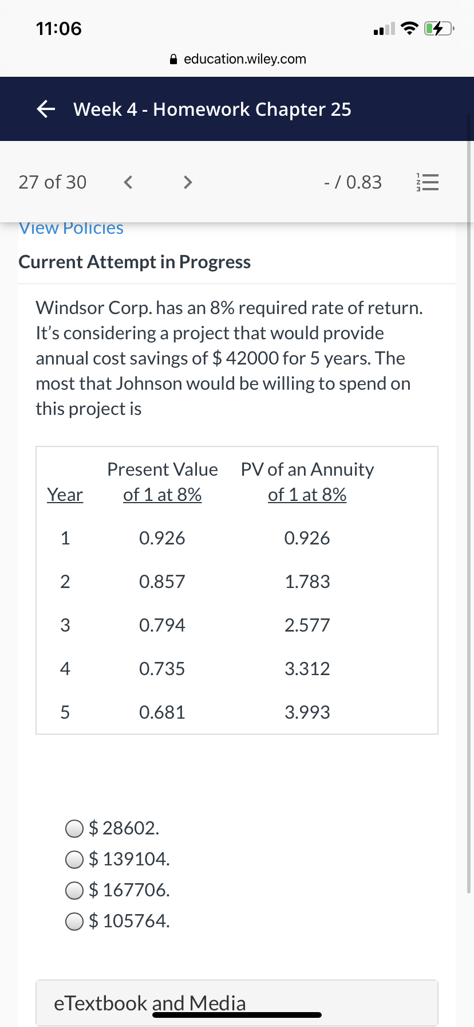Tap the - / 0.83 score indicator
The width and height of the screenshot is (474, 1027).
click(353, 182)
